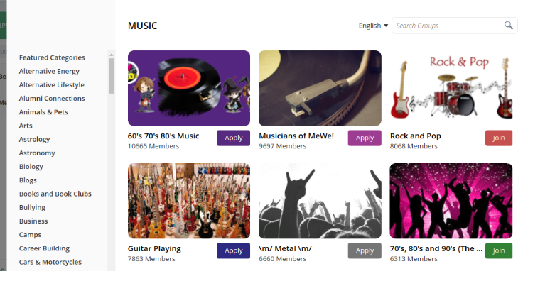This screenshot has width=550, height=281.
Task: Open the pink dancing silhouettes thumbnail
Action: (451, 201)
